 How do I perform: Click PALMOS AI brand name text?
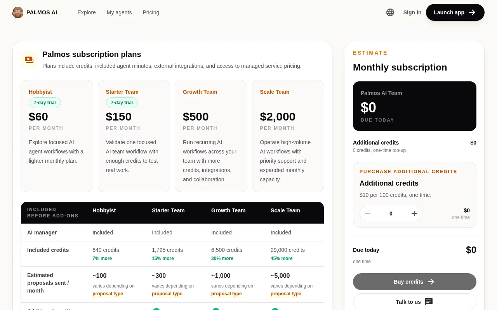[42, 12]
